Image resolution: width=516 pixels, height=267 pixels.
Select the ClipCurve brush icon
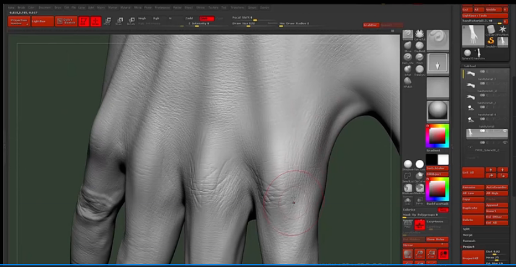pos(420,176)
